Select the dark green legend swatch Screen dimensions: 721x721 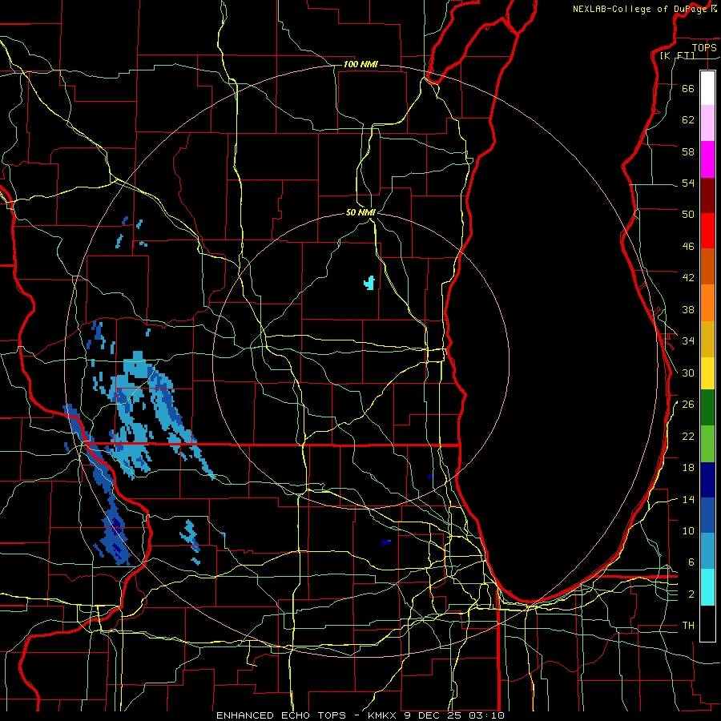[707, 408]
